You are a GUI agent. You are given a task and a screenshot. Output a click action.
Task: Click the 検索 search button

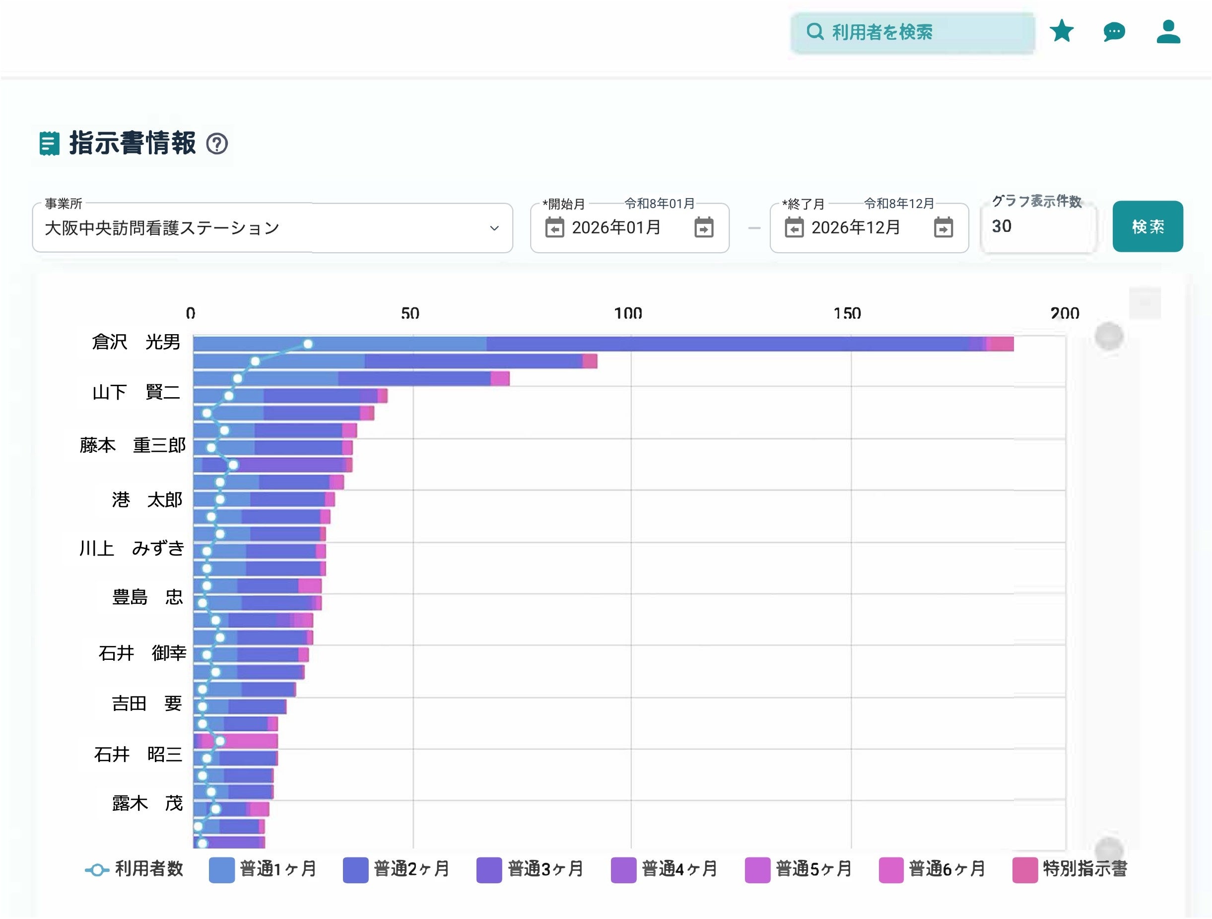[x=1147, y=226]
